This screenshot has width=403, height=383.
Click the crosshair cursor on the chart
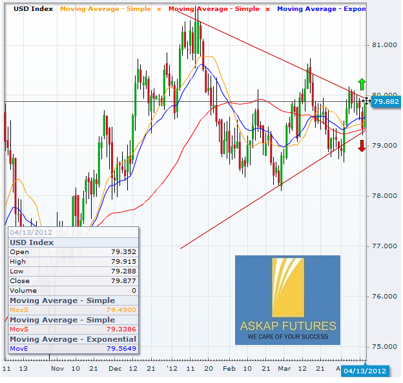tap(367, 101)
